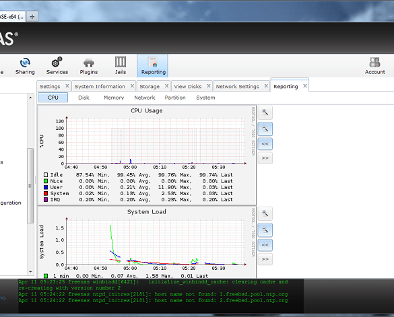Select the System reporting sub-tab

tap(205, 98)
